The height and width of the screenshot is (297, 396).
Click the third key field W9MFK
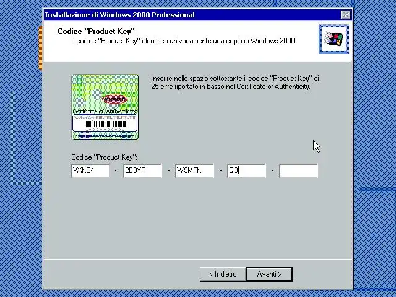pos(194,171)
